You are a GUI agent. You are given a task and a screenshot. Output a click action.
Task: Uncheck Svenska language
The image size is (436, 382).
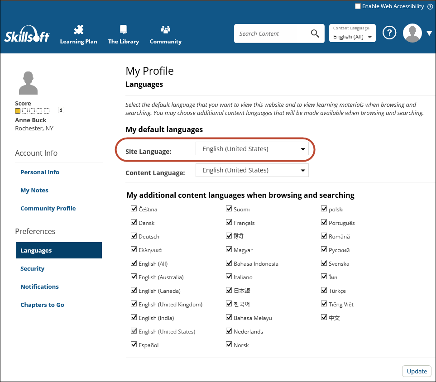pos(324,263)
